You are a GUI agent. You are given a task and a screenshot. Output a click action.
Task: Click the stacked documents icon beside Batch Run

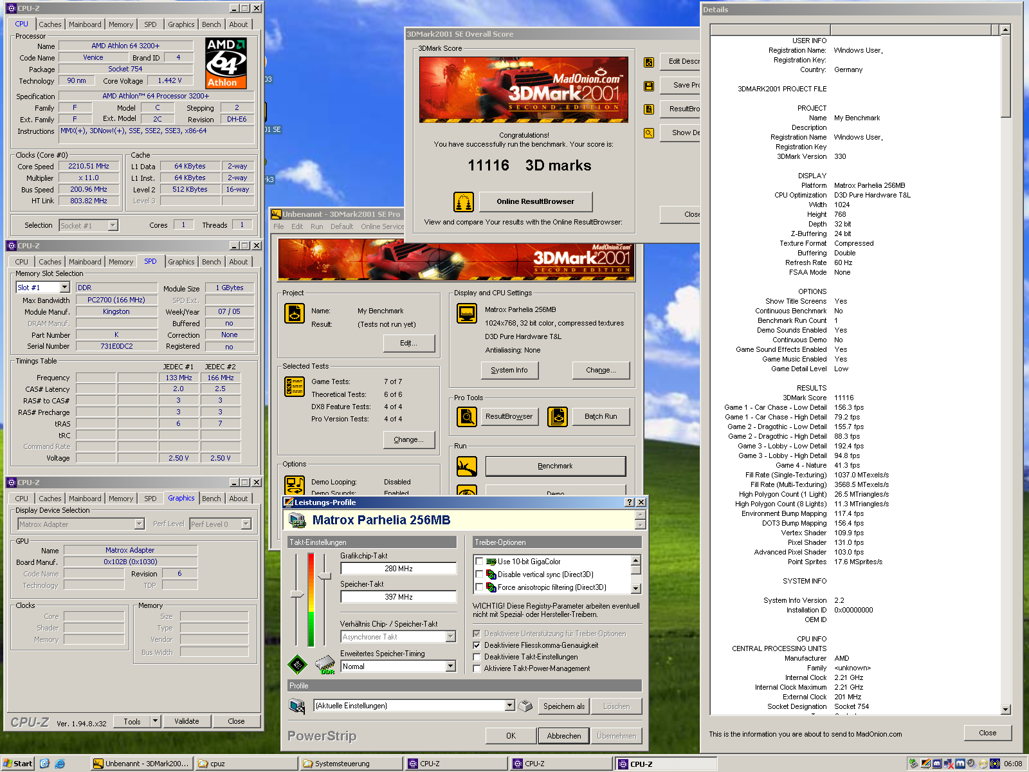point(558,417)
